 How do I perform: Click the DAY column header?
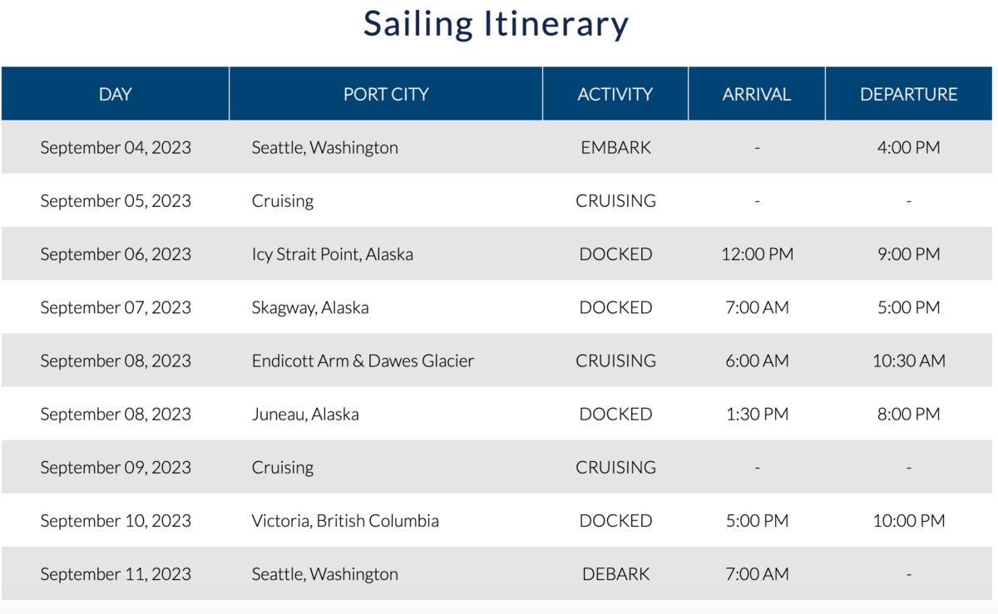pos(115,94)
